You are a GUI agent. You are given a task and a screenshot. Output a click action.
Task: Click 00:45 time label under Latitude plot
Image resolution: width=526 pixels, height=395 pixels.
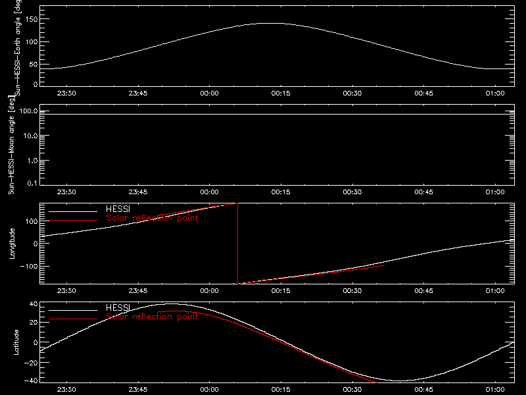423,390
